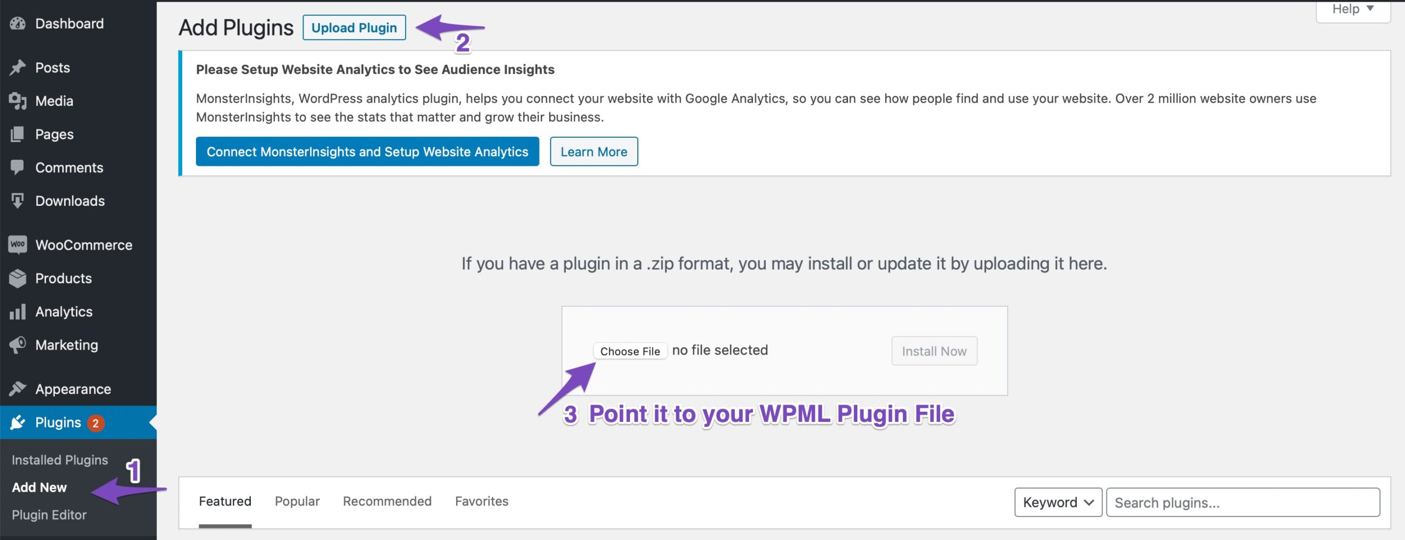This screenshot has height=540, width=1405.
Task: Open the Dashboard menu item
Action: (69, 24)
